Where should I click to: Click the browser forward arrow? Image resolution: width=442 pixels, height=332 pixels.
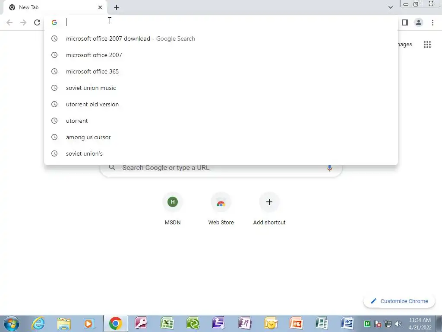click(23, 22)
